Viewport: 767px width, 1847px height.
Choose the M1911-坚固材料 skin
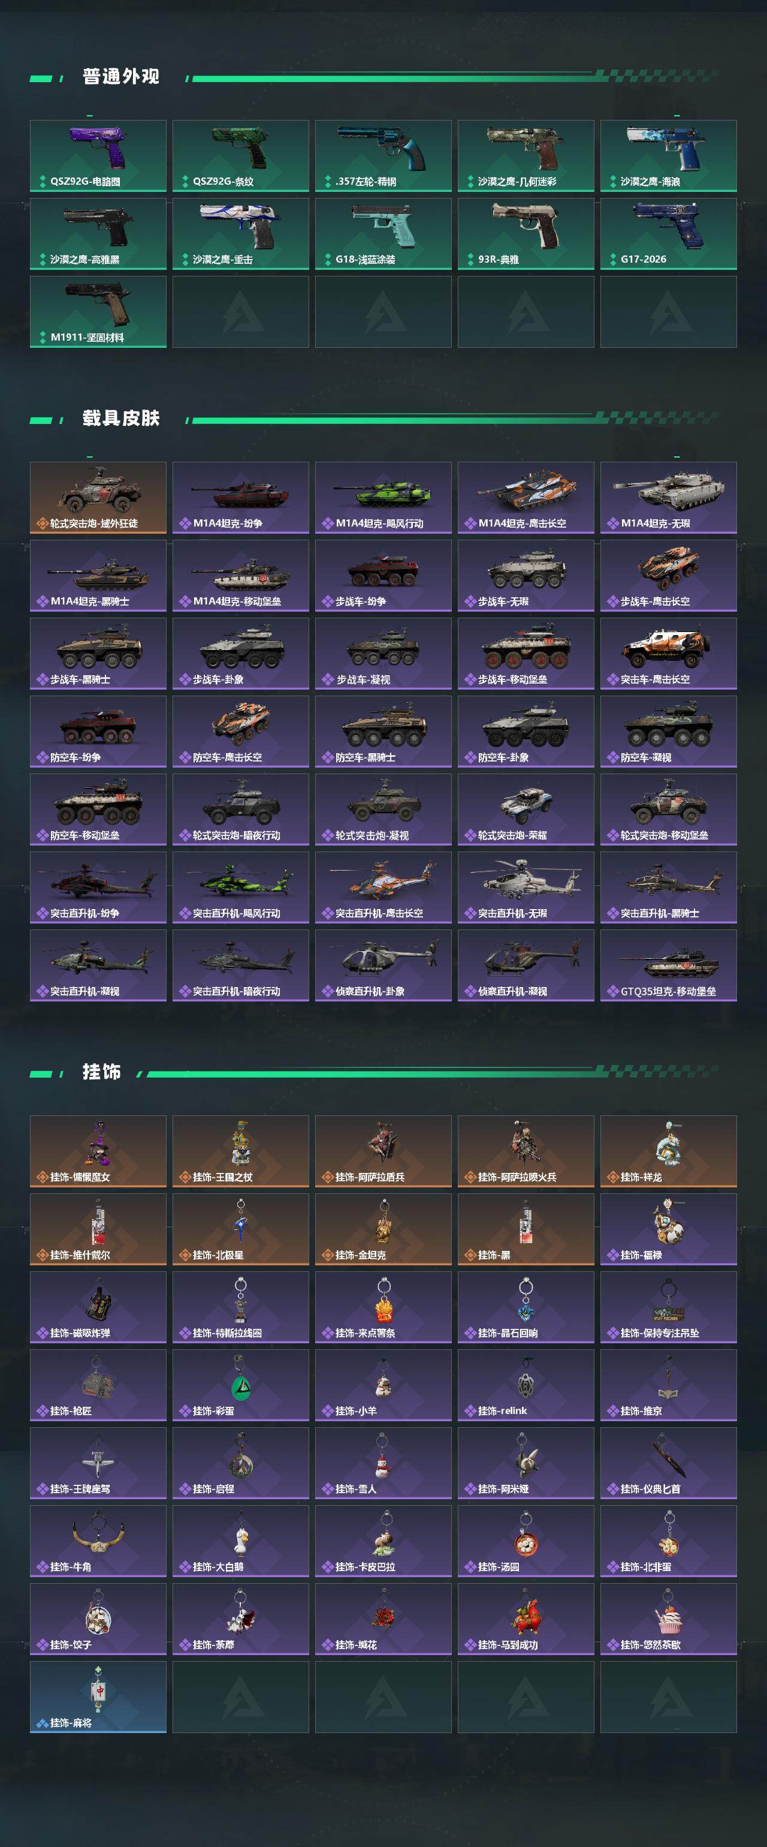click(x=98, y=312)
